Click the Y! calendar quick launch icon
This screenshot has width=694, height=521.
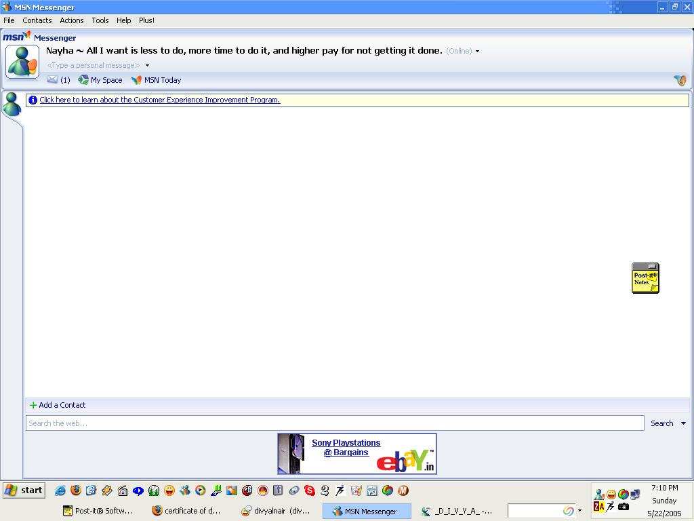(x=372, y=490)
